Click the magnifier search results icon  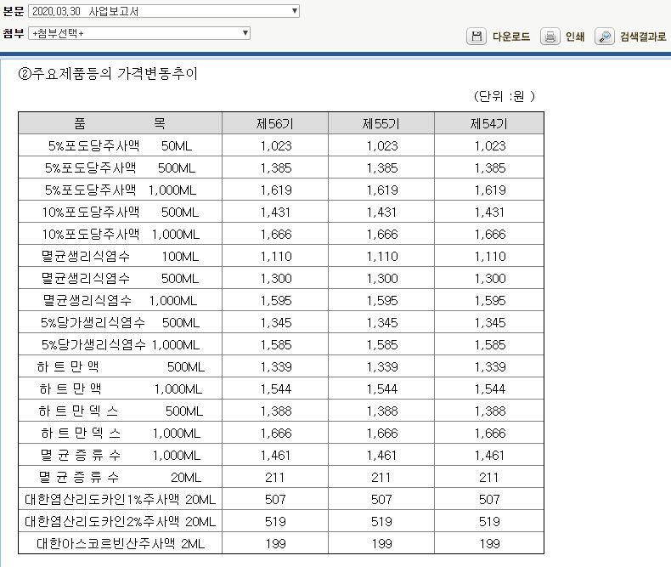(x=605, y=37)
